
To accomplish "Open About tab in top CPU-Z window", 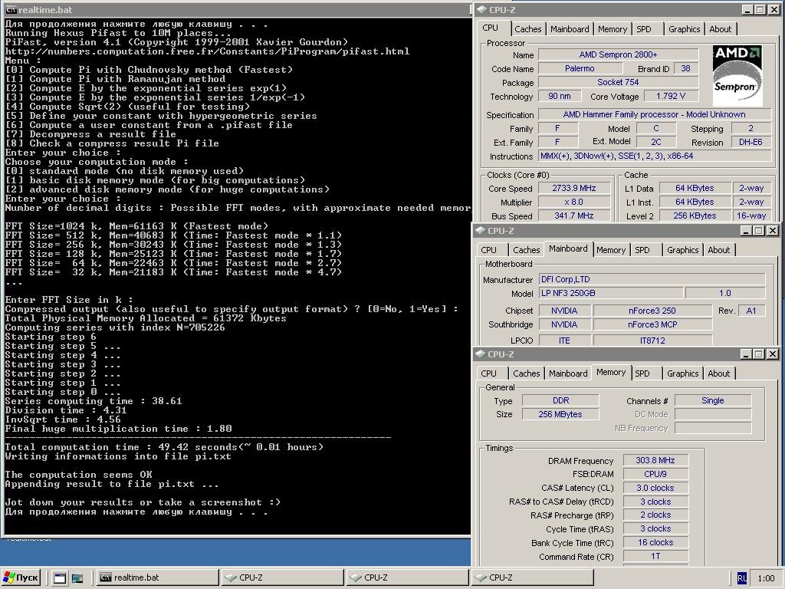I will (x=721, y=29).
